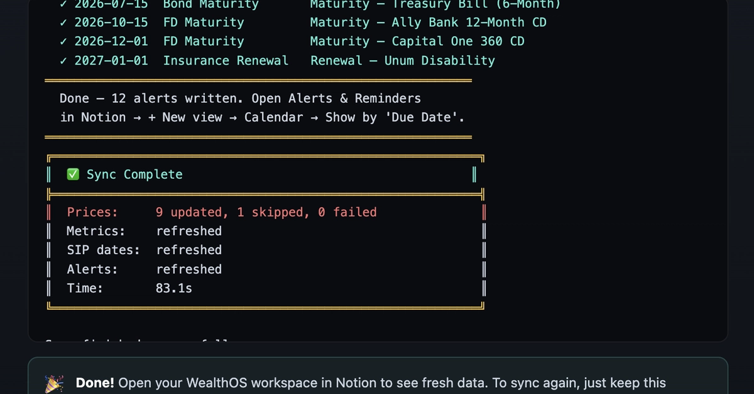Click 'Capital One 360 CD' entry
The image size is (754, 394).
(457, 41)
